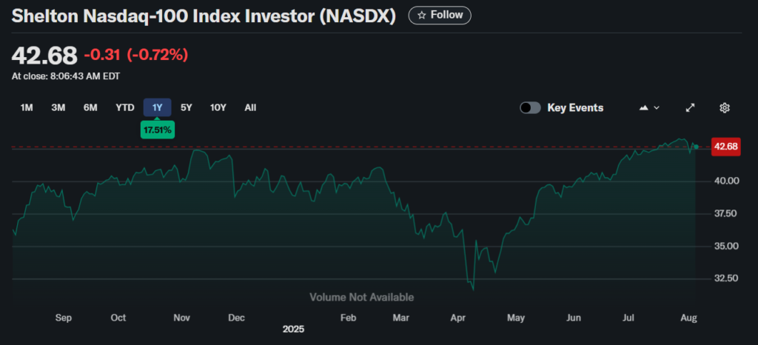Click the Dec label on the time axis

click(x=236, y=318)
